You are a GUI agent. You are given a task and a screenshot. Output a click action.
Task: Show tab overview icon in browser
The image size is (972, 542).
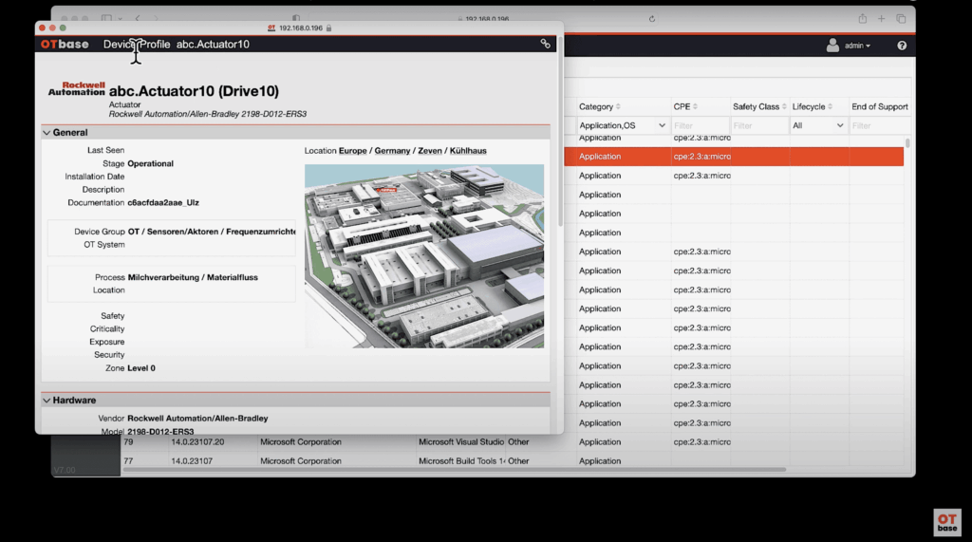[x=901, y=19]
